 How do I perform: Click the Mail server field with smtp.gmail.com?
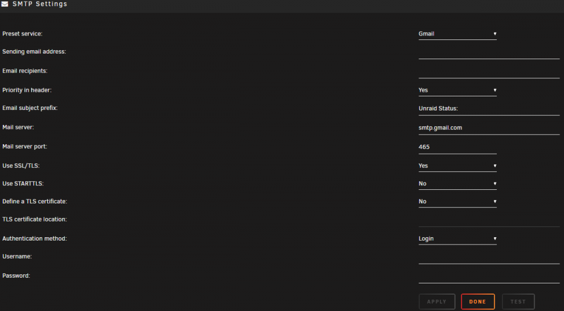tap(489, 128)
